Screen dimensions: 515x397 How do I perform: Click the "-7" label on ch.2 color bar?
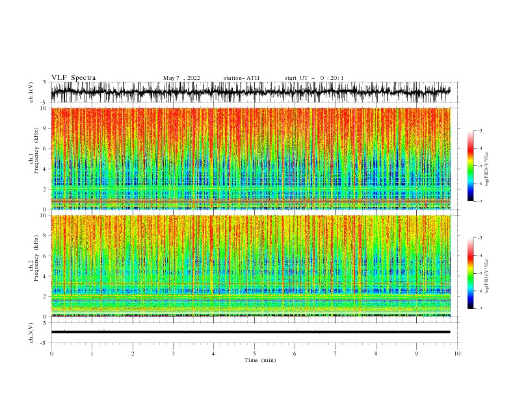point(479,309)
